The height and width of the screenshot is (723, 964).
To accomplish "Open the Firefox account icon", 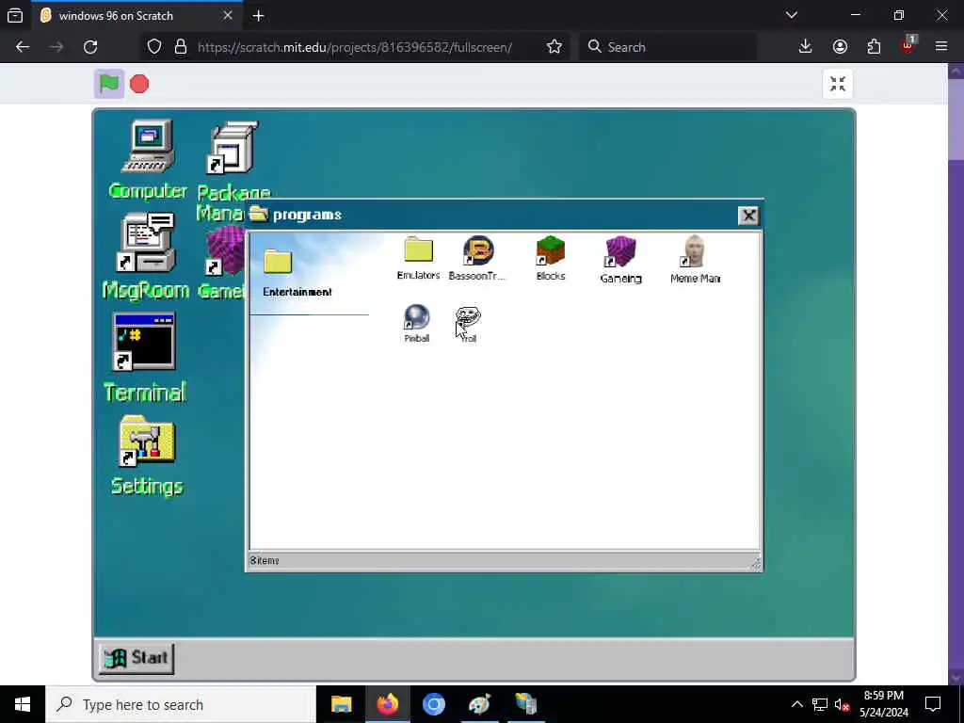I will pyautogui.click(x=840, y=47).
